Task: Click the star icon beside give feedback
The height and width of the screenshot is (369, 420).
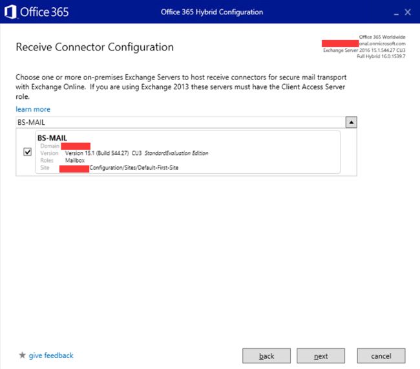Action: click(x=22, y=355)
